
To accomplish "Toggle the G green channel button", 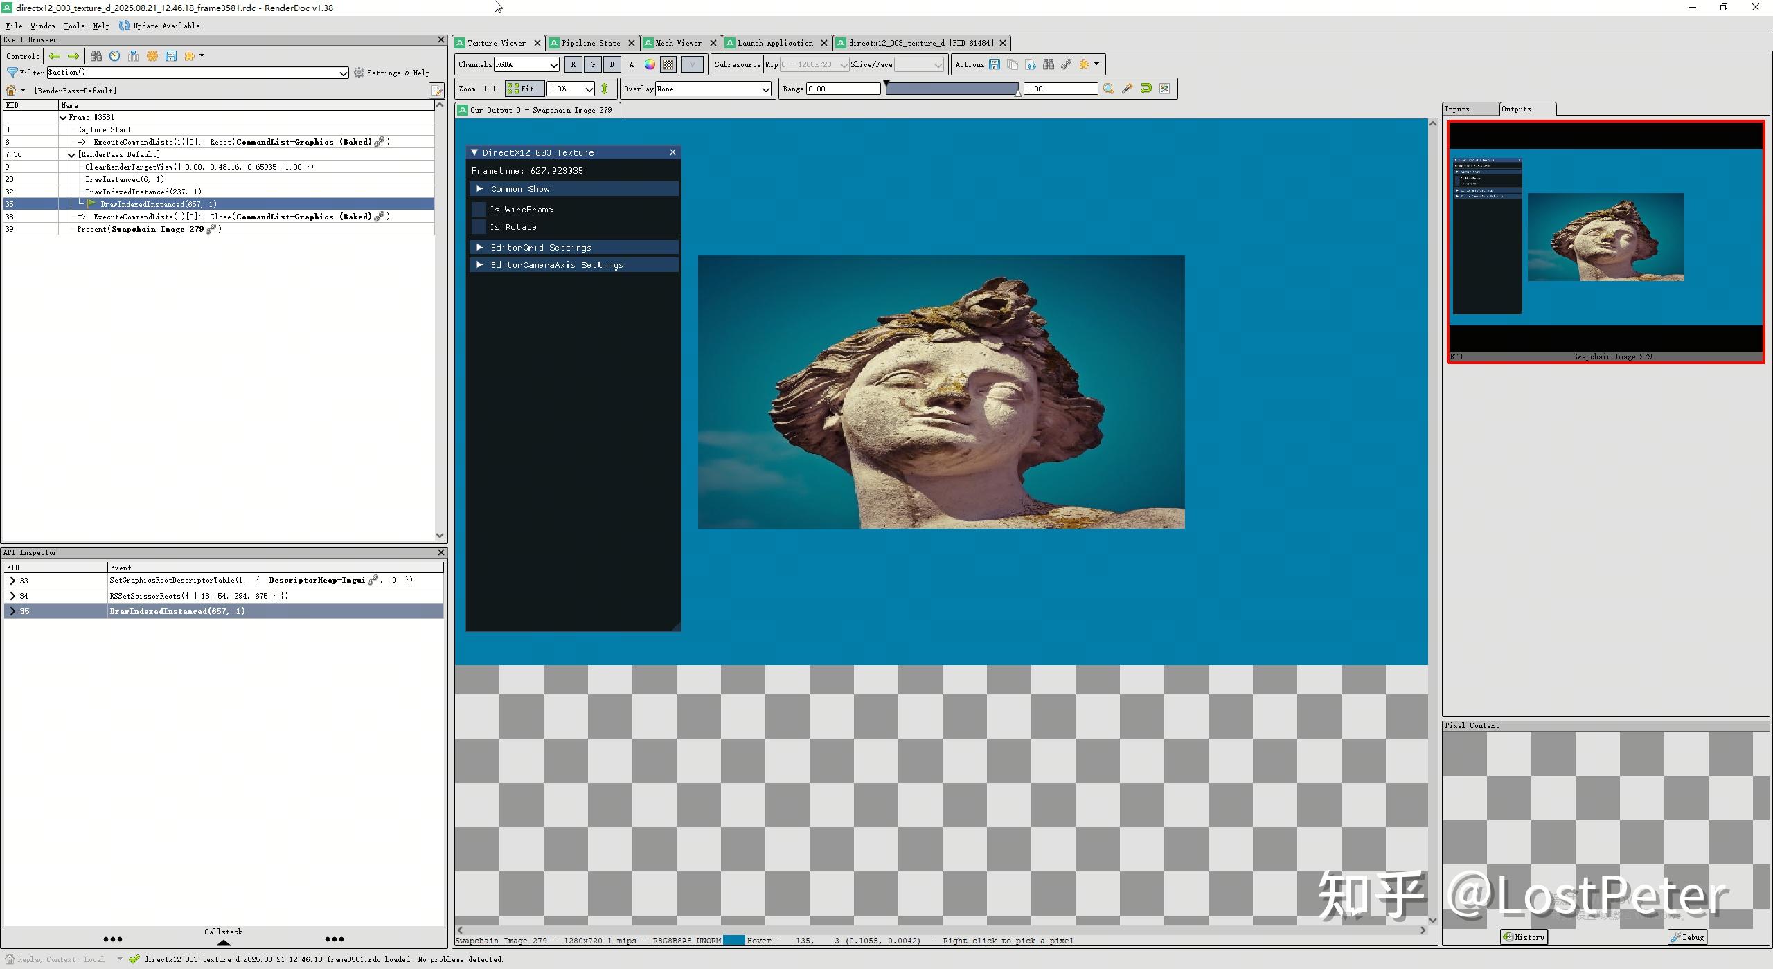I will pyautogui.click(x=592, y=64).
